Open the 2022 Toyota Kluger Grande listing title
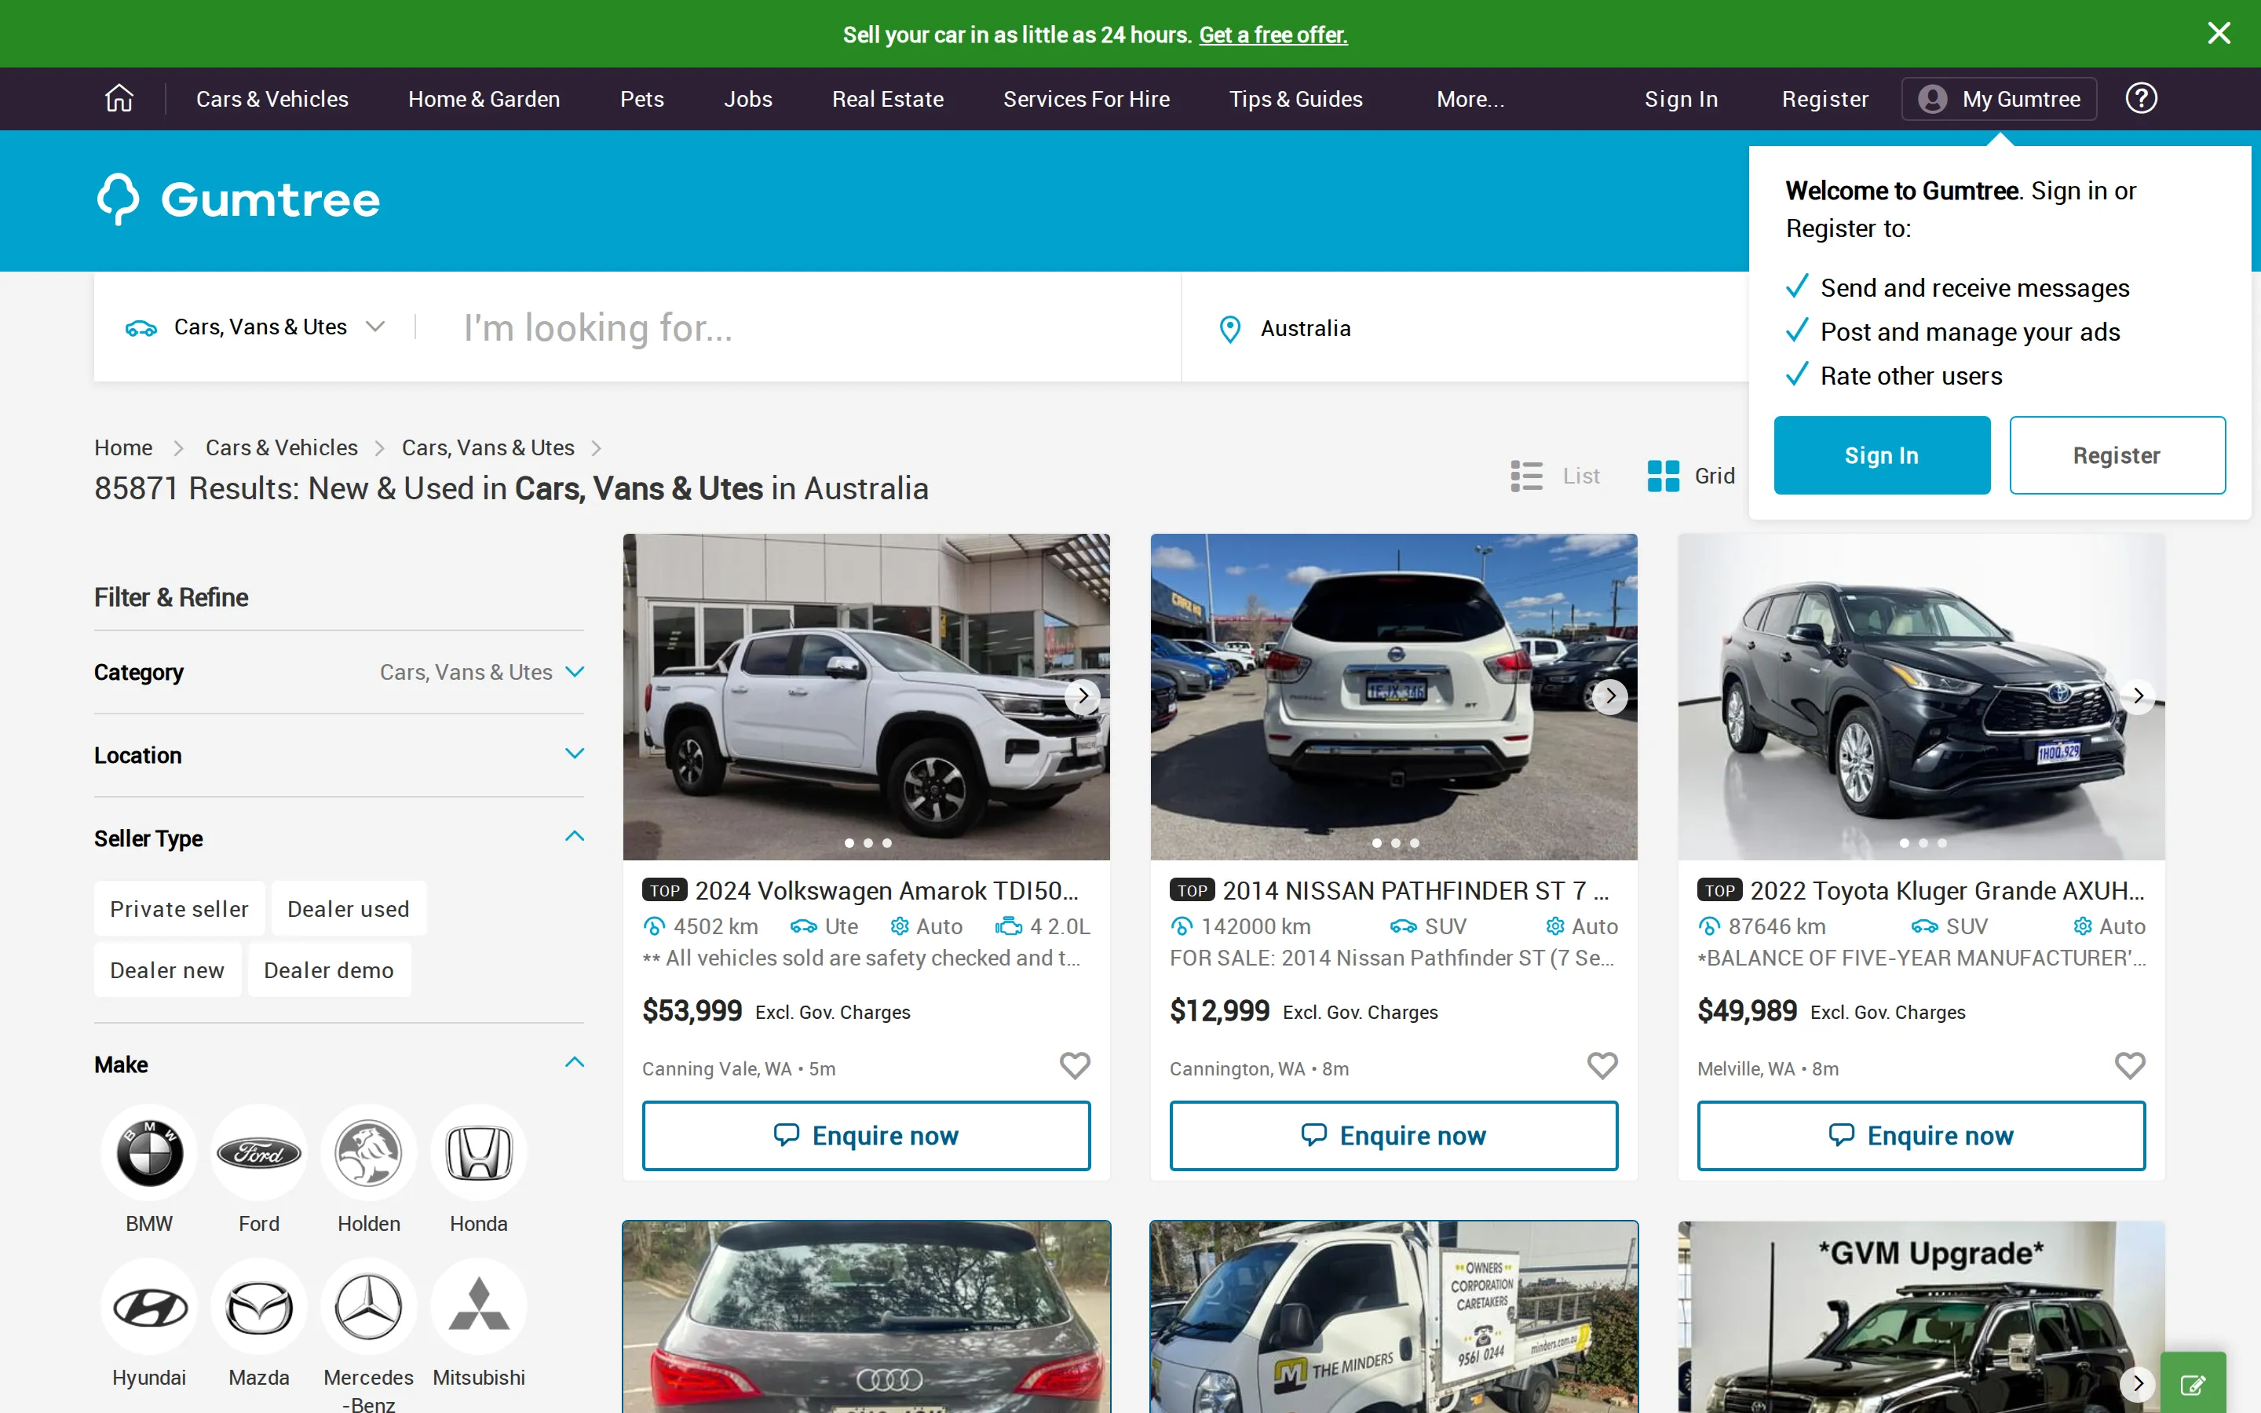This screenshot has width=2261, height=1413. pos(1947,891)
